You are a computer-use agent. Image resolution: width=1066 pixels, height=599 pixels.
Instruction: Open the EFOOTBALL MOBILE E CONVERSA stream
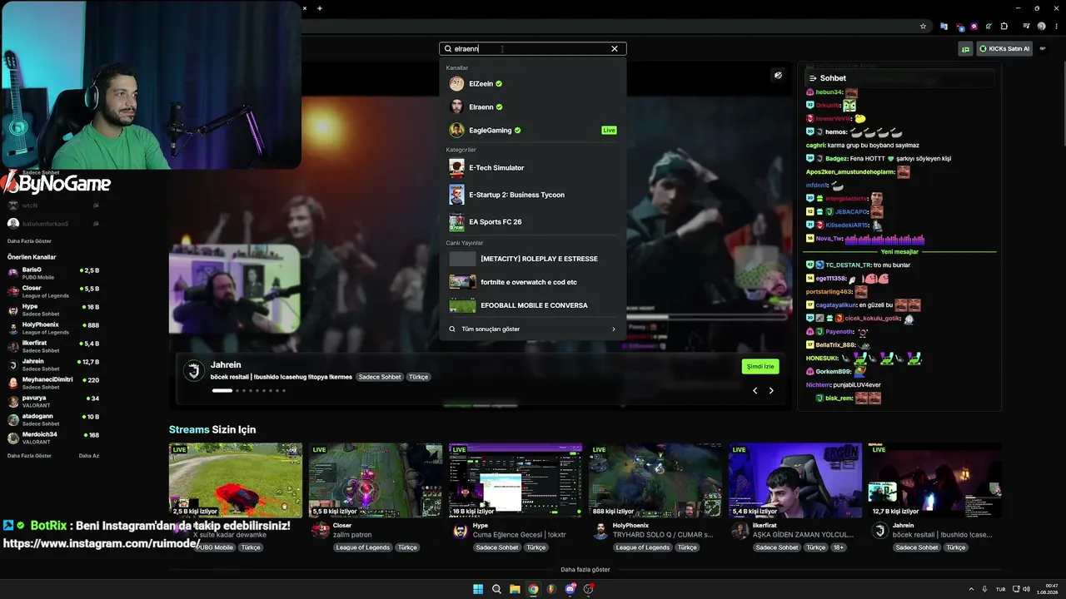coord(533,305)
